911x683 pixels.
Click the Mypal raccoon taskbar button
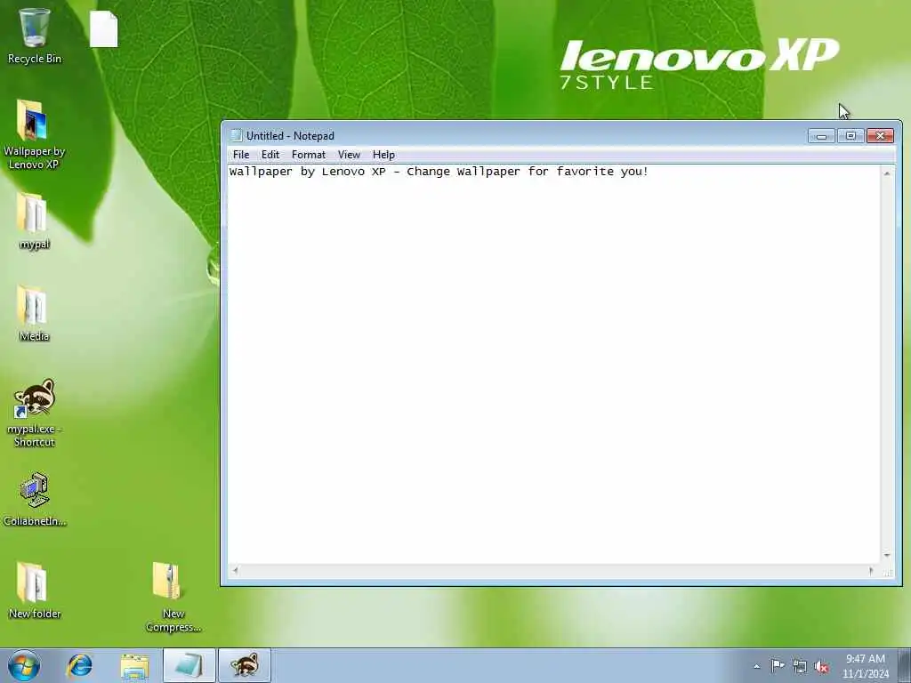pos(245,665)
